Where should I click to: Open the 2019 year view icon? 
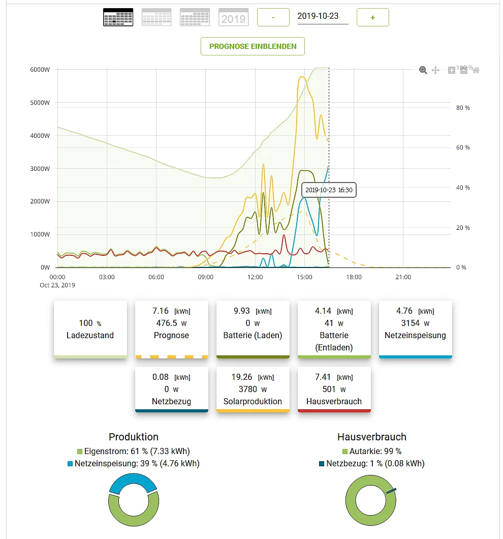[x=233, y=17]
